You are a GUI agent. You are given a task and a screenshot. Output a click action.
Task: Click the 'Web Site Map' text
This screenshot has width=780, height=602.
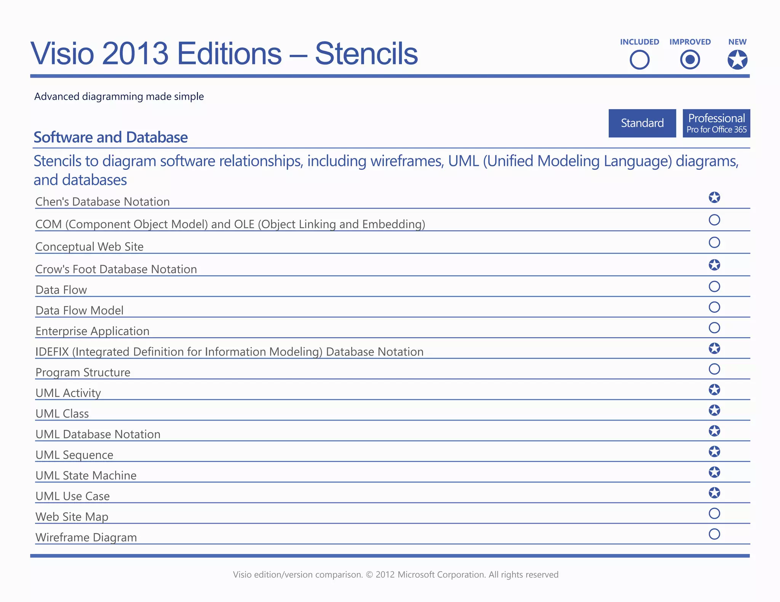pyautogui.click(x=72, y=517)
